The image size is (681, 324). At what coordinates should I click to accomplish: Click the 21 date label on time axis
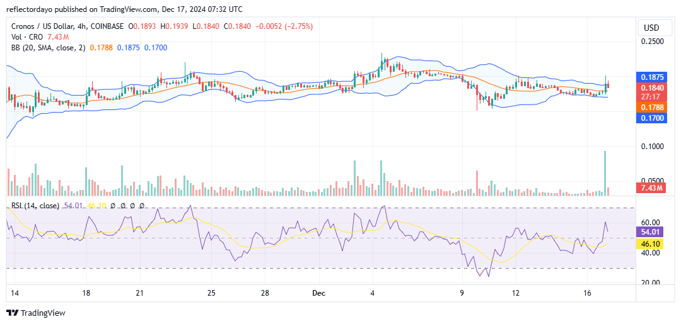tap(139, 293)
